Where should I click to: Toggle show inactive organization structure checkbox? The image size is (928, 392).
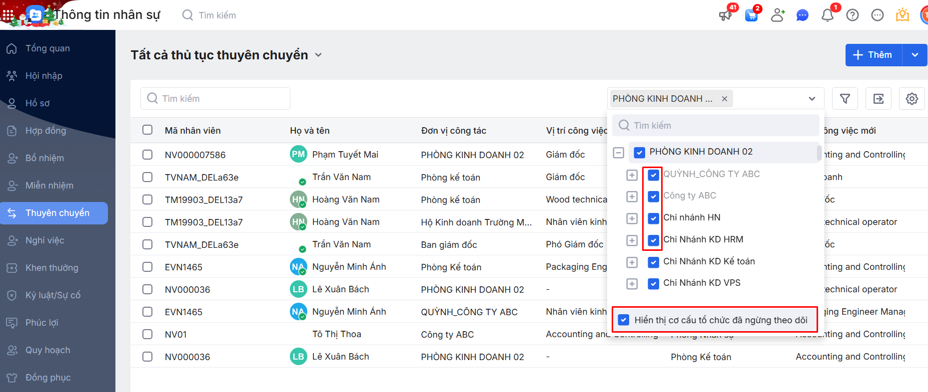[624, 320]
